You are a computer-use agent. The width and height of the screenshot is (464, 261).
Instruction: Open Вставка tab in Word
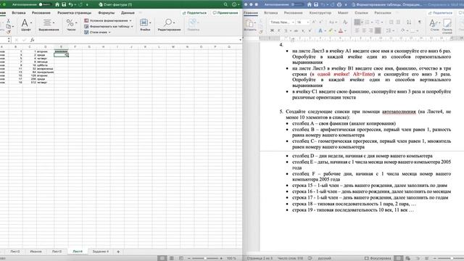click(x=270, y=13)
